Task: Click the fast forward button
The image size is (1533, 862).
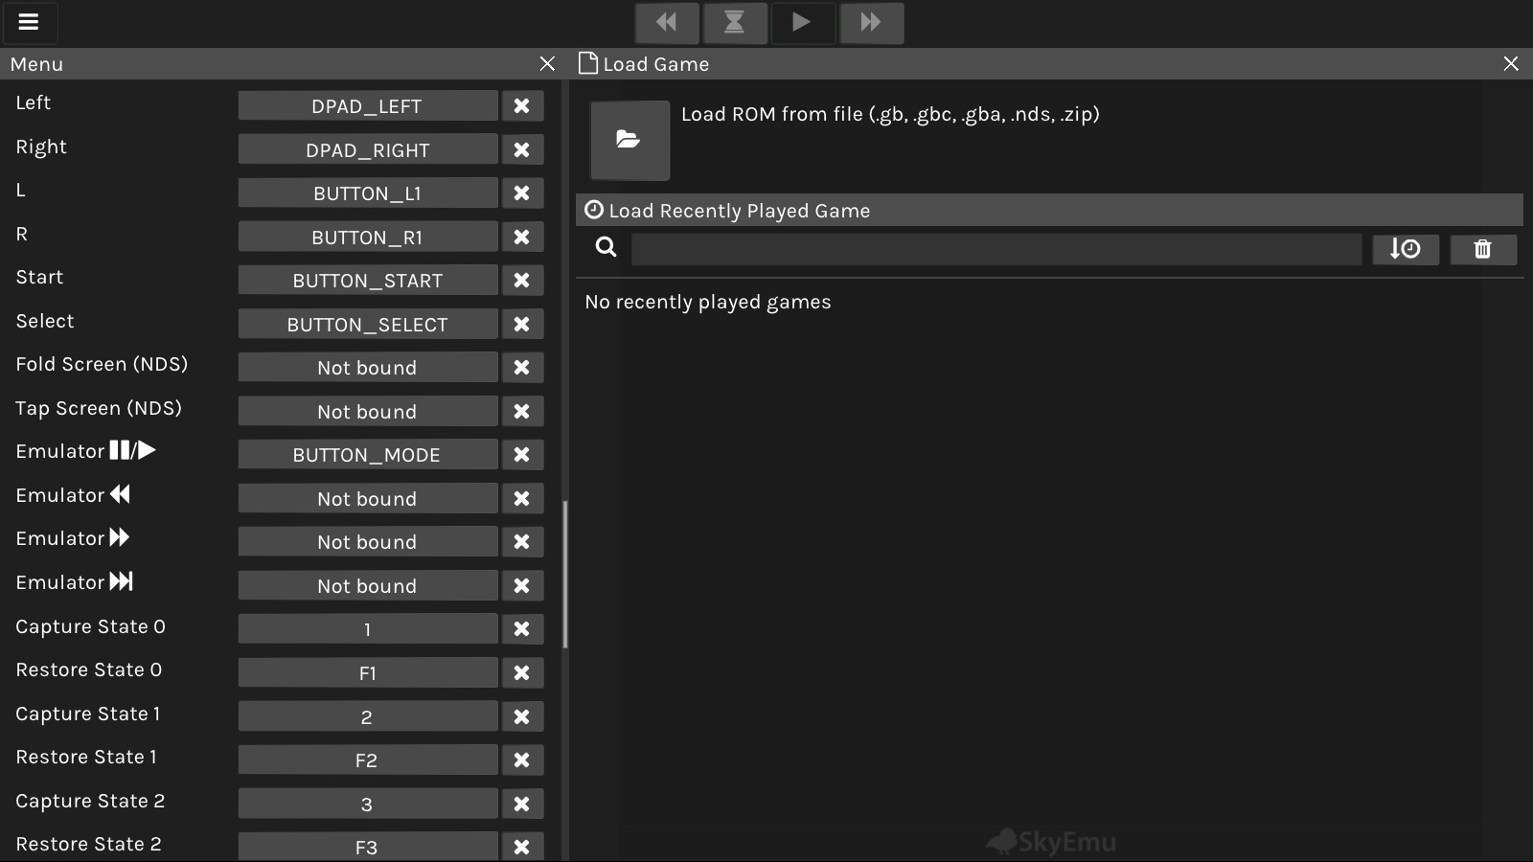Action: (871, 22)
